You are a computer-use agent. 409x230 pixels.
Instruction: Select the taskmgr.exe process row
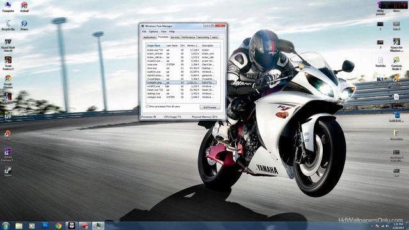(x=181, y=94)
